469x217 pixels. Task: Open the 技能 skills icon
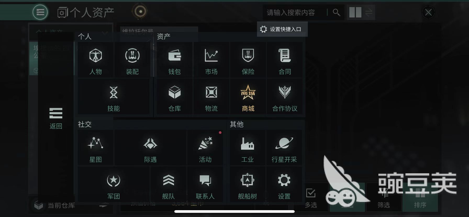click(114, 96)
